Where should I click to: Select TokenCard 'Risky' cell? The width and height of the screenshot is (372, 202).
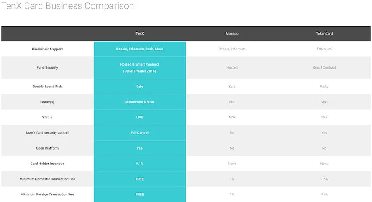(x=324, y=87)
